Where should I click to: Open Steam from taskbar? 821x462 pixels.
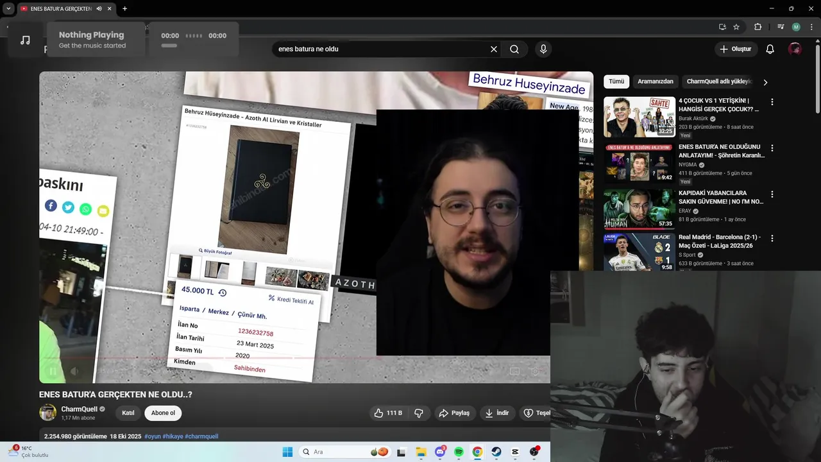[x=496, y=452]
